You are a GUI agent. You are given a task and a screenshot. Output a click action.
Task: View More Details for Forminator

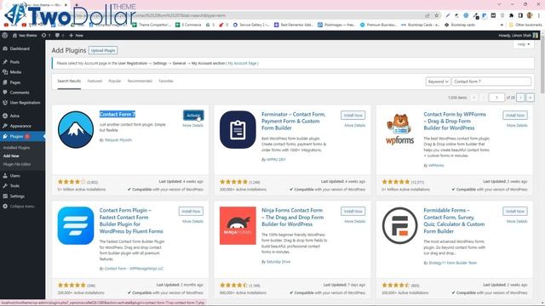(355, 126)
